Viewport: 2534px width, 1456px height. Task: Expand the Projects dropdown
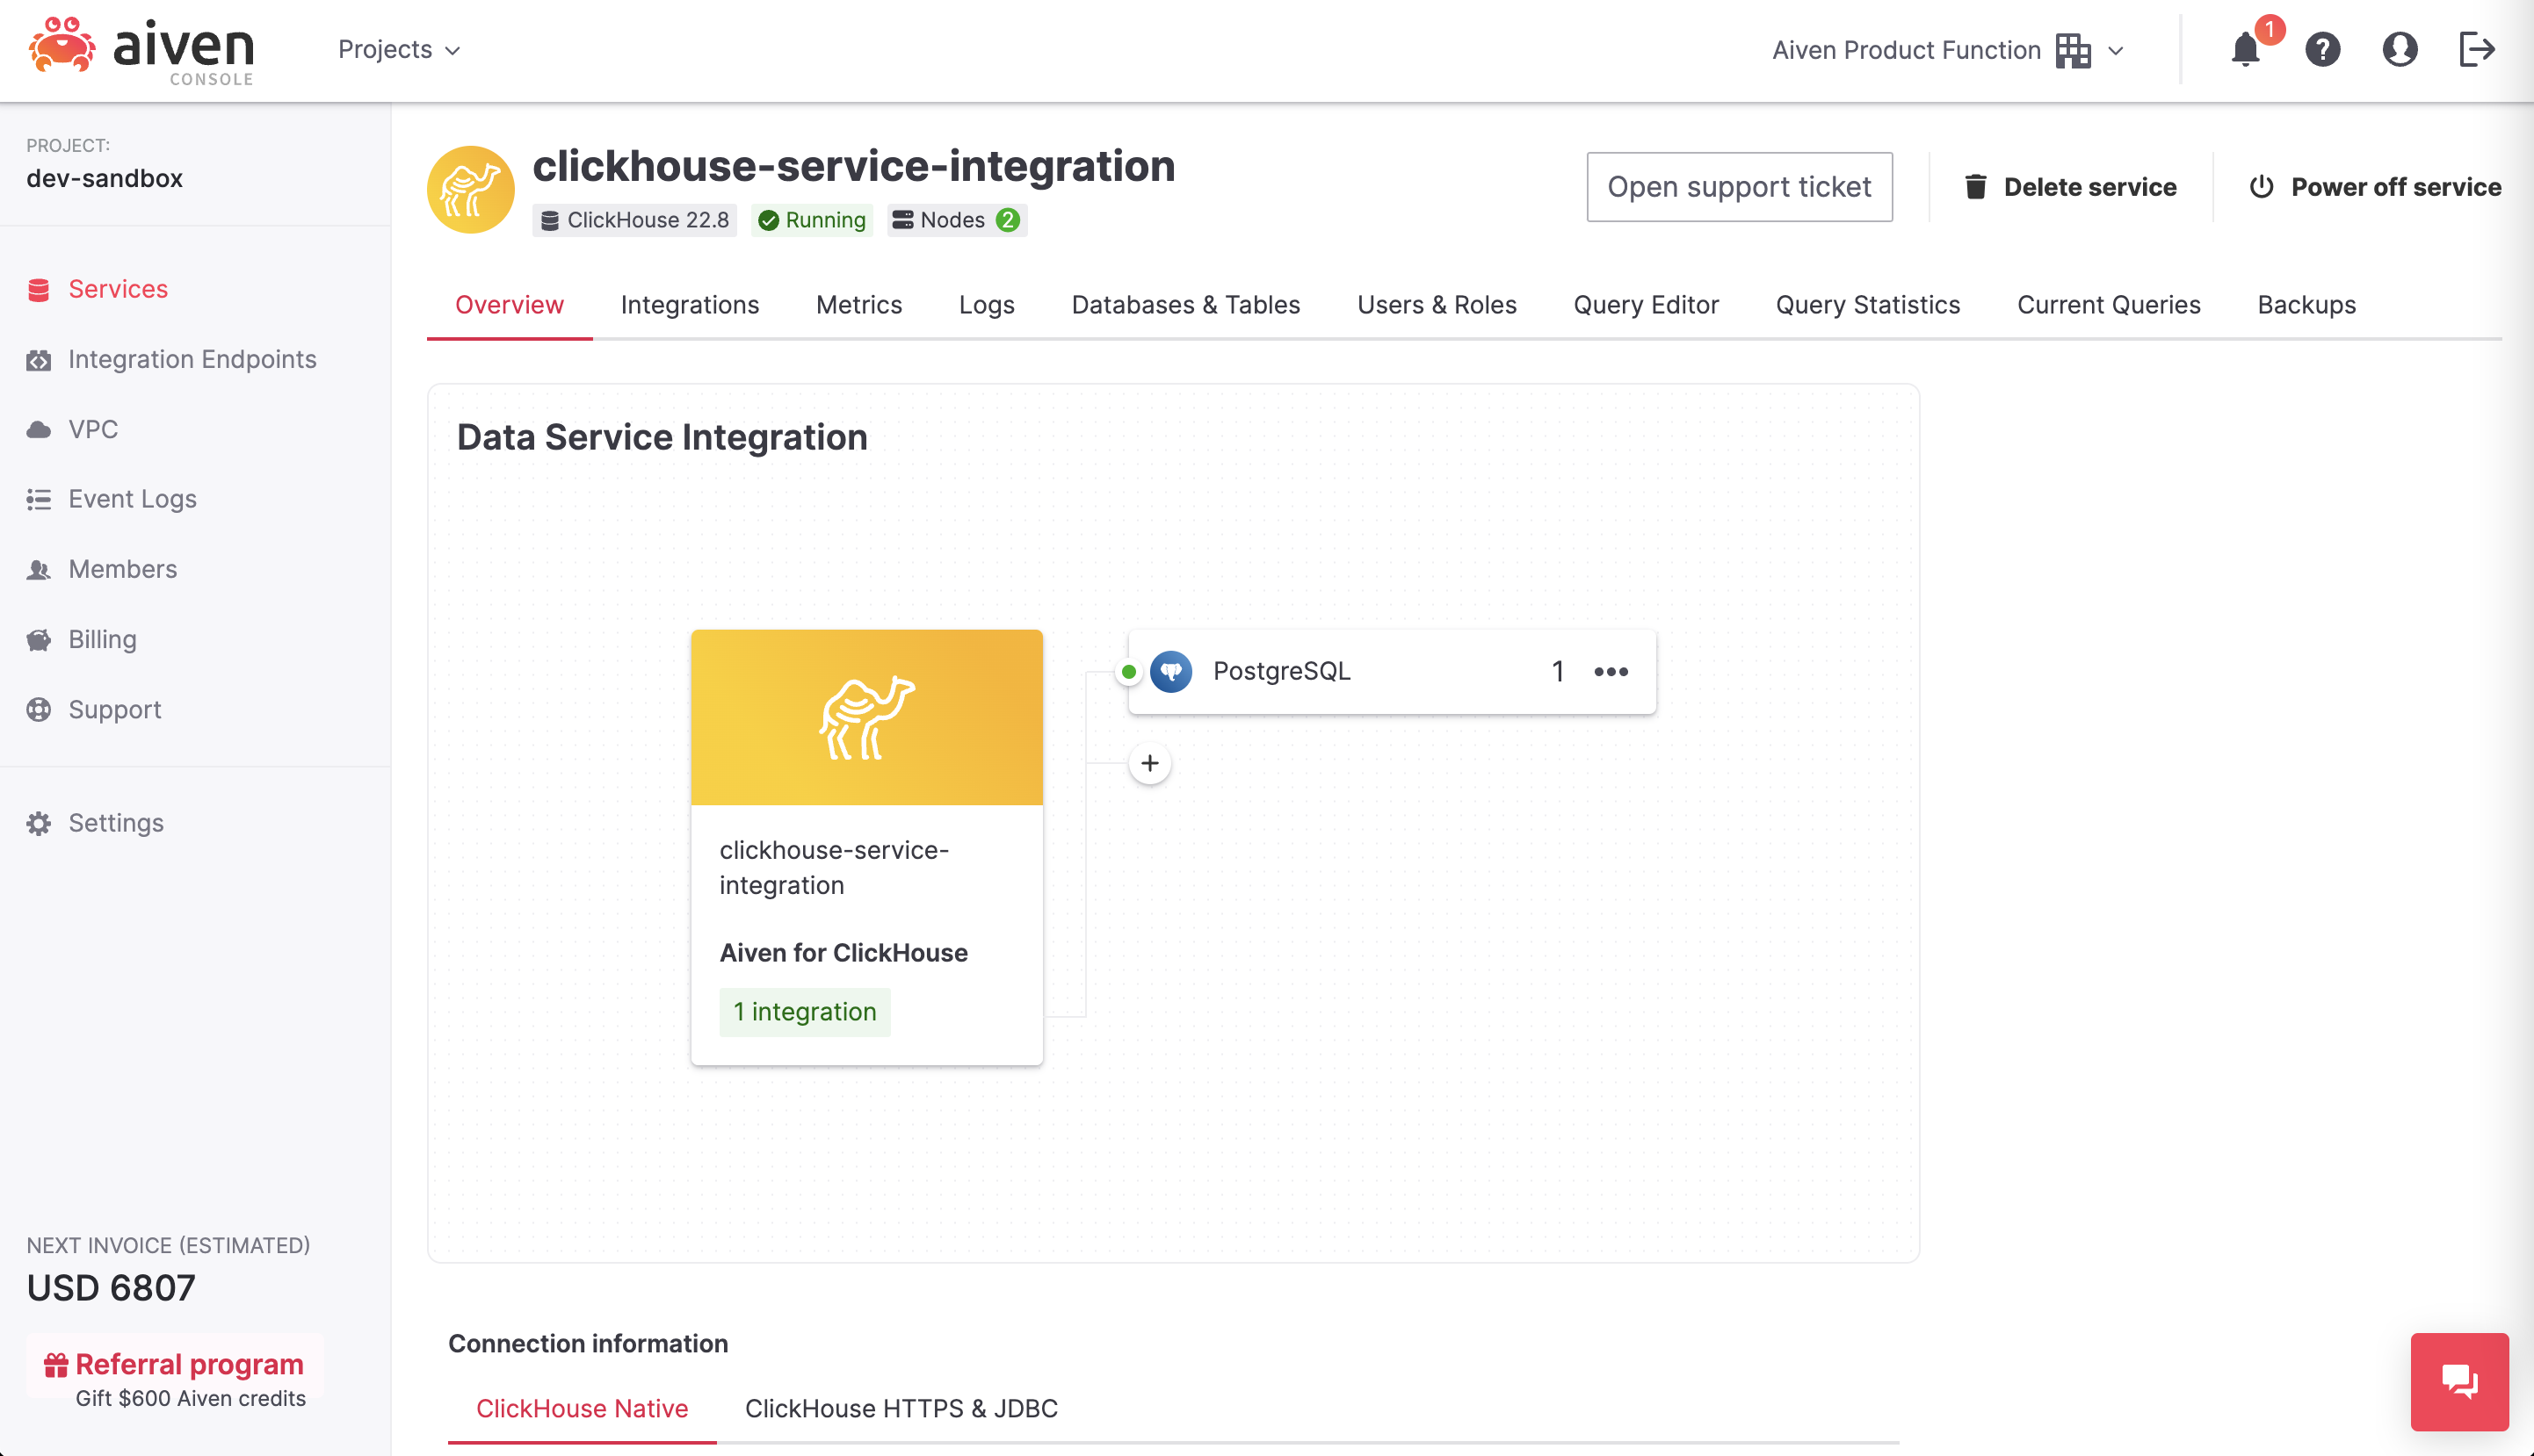tap(399, 50)
